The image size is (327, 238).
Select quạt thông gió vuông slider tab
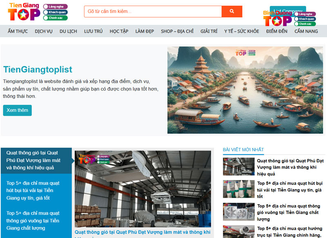click(36, 220)
